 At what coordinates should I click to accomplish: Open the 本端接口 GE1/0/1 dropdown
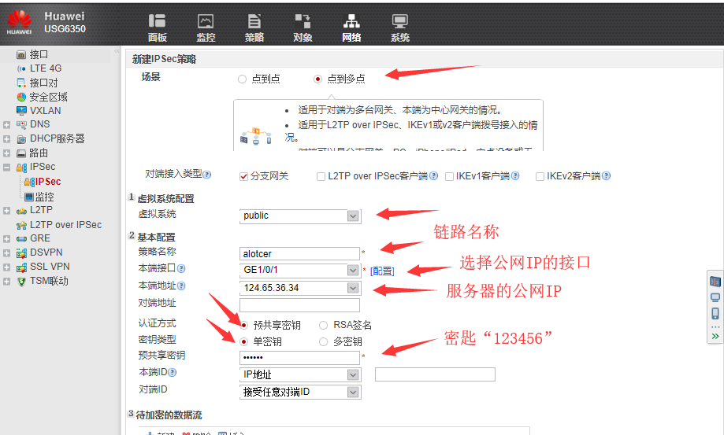(x=353, y=271)
